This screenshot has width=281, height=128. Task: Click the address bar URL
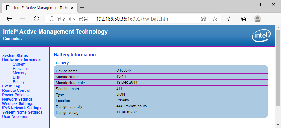tap(133, 19)
